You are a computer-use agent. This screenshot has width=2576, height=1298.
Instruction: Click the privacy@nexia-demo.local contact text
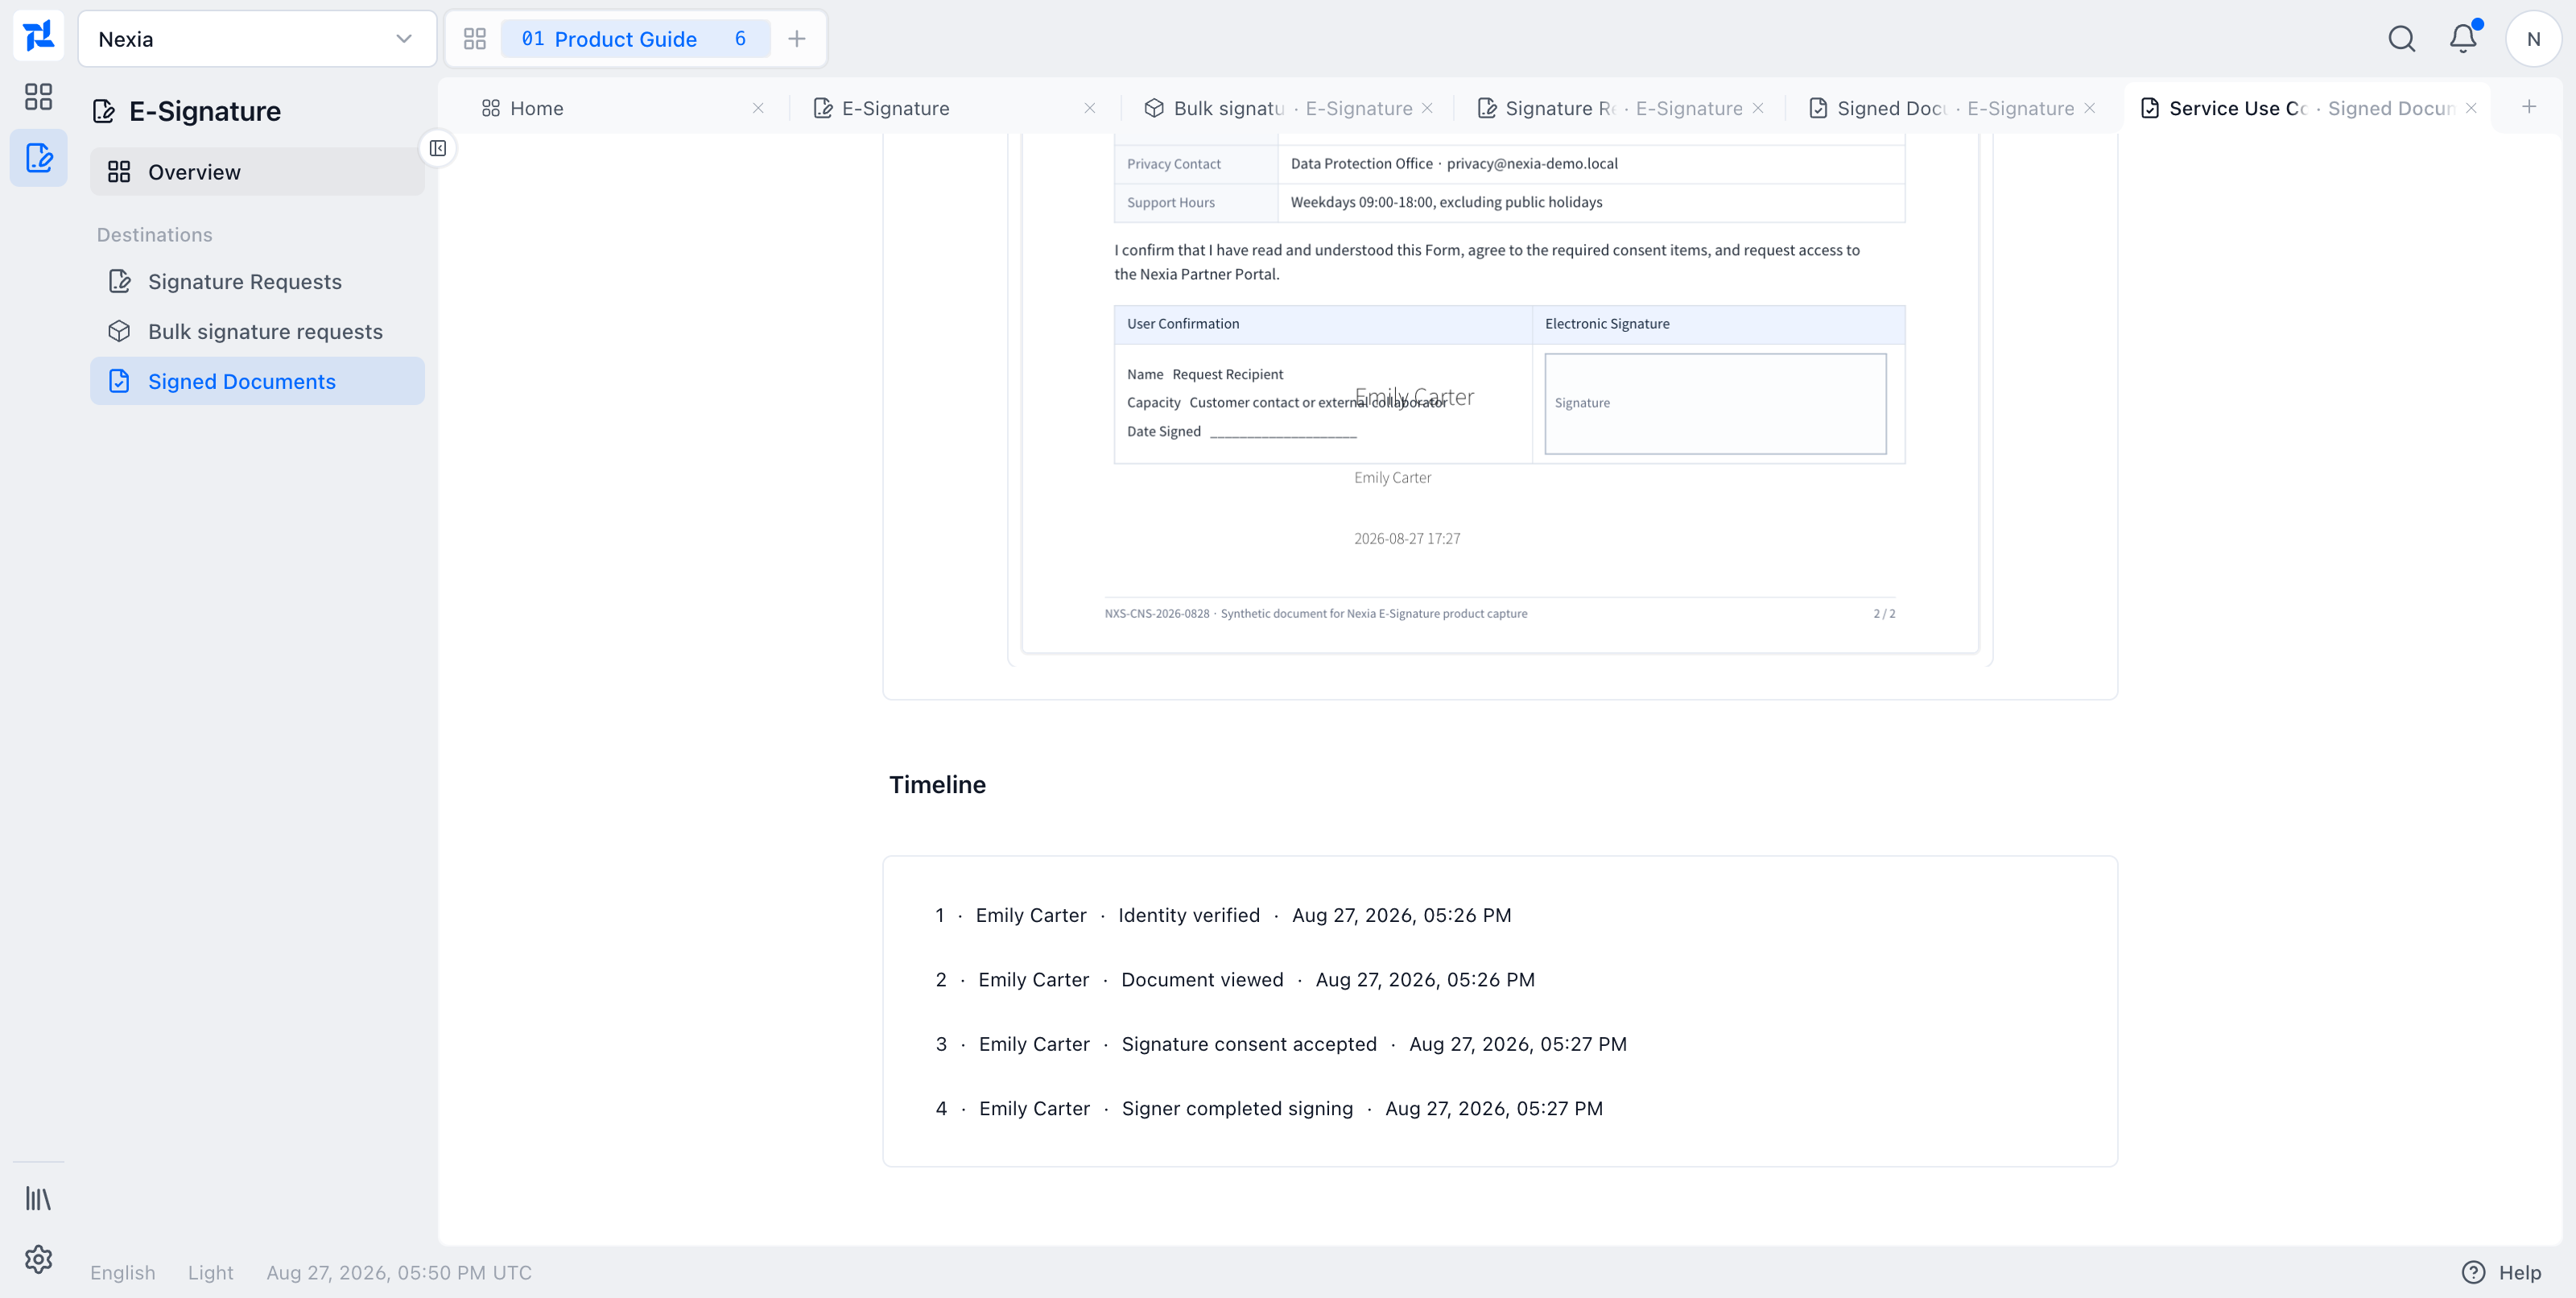[1532, 164]
